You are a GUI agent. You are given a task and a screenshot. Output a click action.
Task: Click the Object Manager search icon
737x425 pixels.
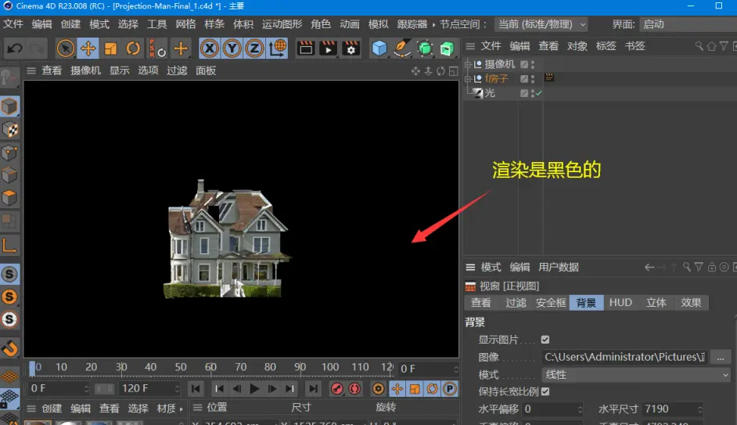point(699,45)
